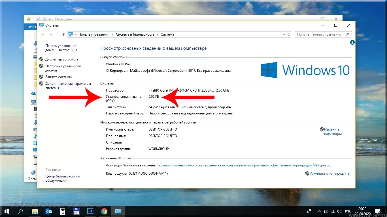This screenshot has height=217, width=387.
Task: Click Активация Windows выполнена text
Action: click(x=131, y=165)
